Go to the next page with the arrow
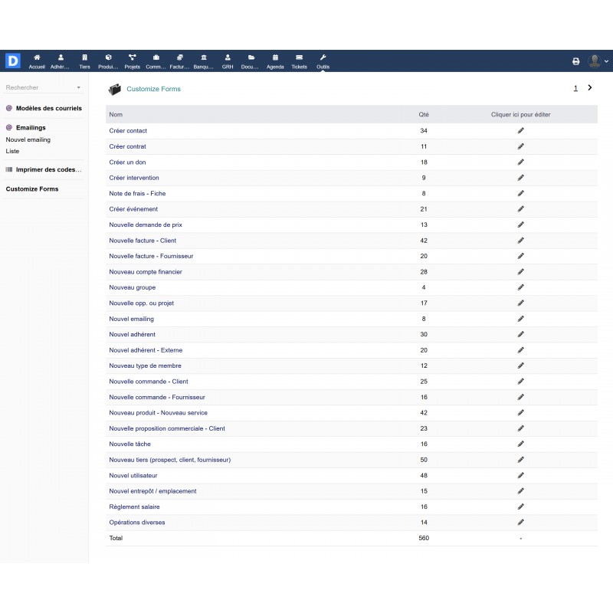 pos(589,88)
